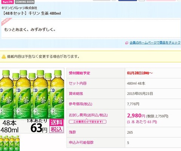Click the 残数 row label
The image size is (181, 151).
coord(72,132)
